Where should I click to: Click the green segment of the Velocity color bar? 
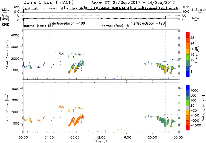click(188, 103)
